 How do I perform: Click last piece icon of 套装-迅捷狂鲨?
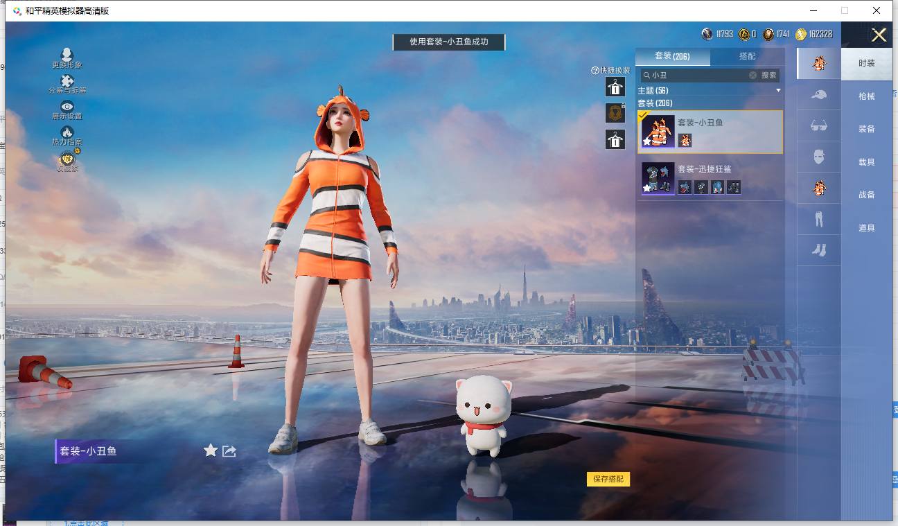click(734, 187)
